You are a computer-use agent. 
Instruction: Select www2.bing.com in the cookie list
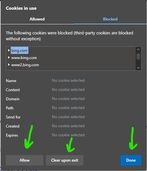pyautogui.click(x=25, y=65)
